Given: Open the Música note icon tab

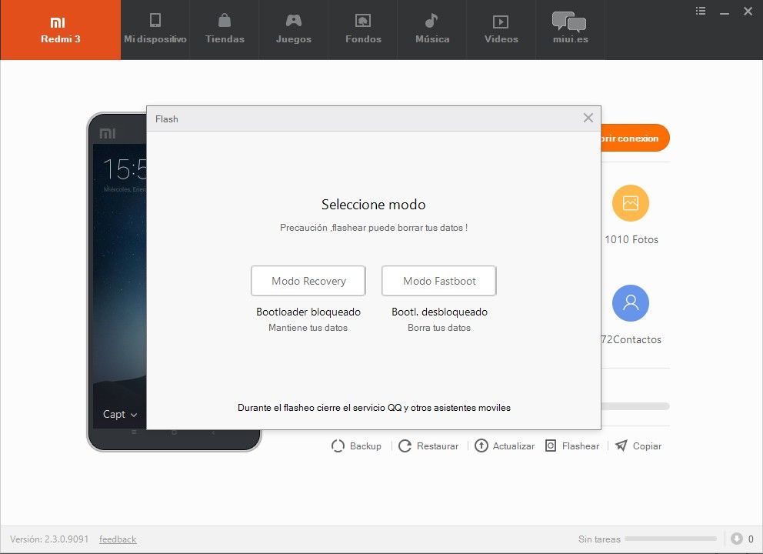Looking at the screenshot, I should pyautogui.click(x=431, y=21).
